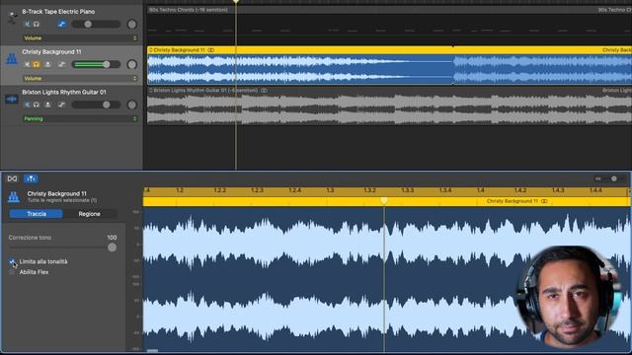Click the record-enable icon on Christy Background 11 track
This screenshot has width=632, height=355.
[48, 64]
